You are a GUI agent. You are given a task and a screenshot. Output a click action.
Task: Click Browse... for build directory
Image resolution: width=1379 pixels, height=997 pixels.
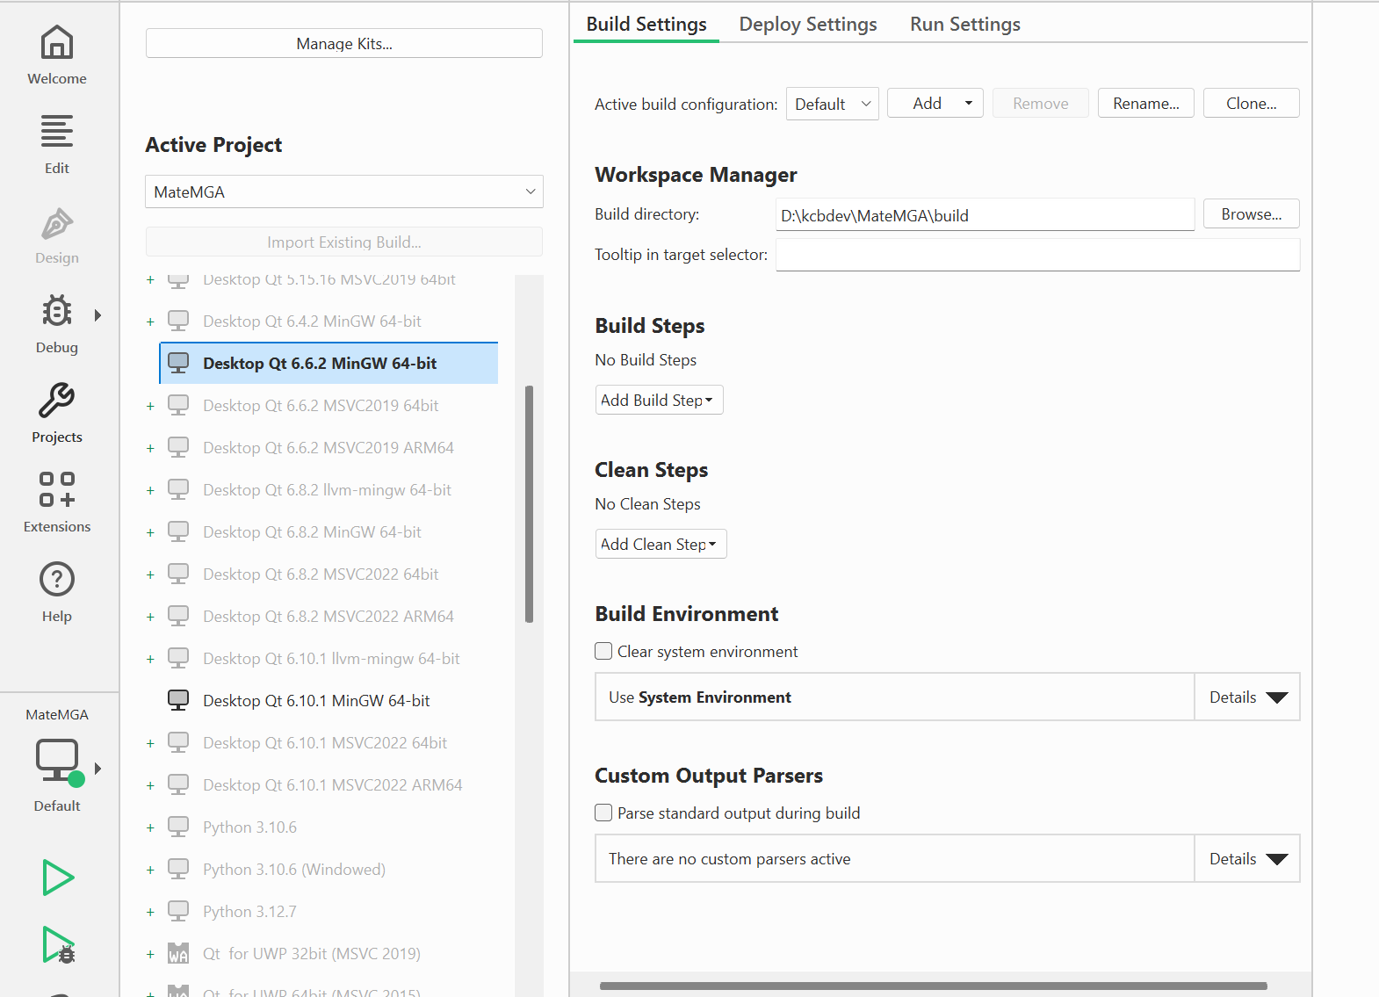(x=1251, y=214)
